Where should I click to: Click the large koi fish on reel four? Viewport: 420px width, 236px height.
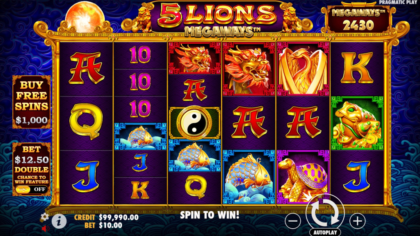point(249,176)
